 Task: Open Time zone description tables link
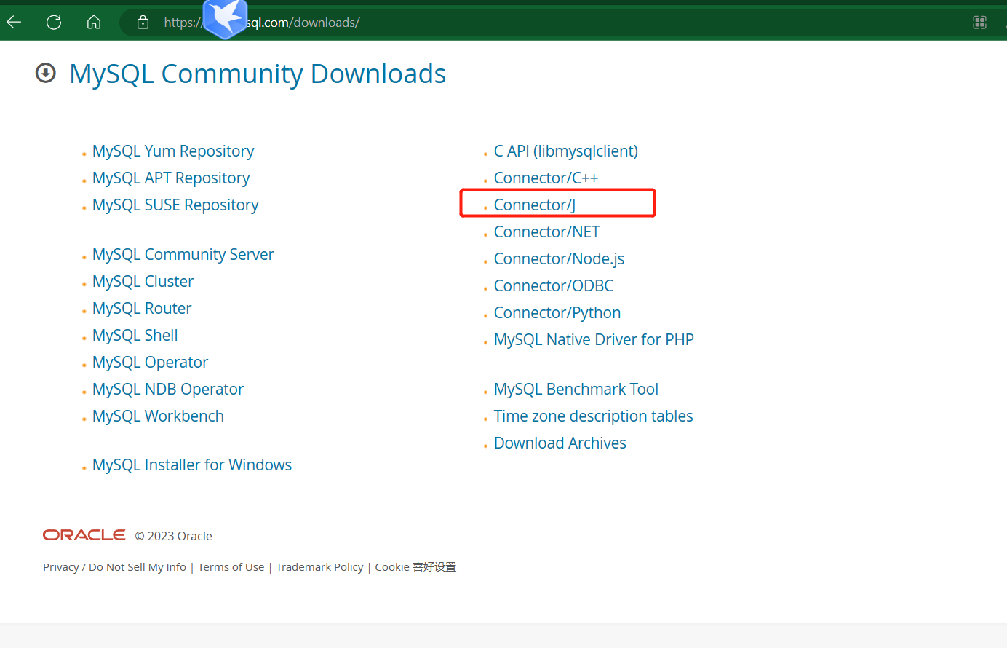click(x=594, y=416)
